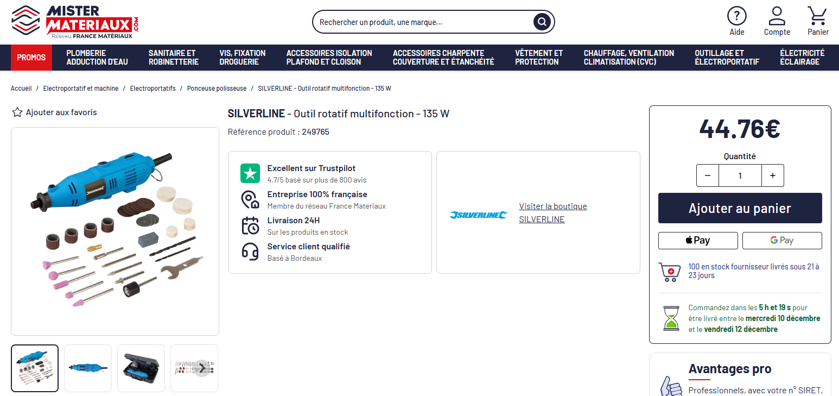Screen dimensions: 839x396
Task: Pay with Google Pay button
Action: point(781,240)
